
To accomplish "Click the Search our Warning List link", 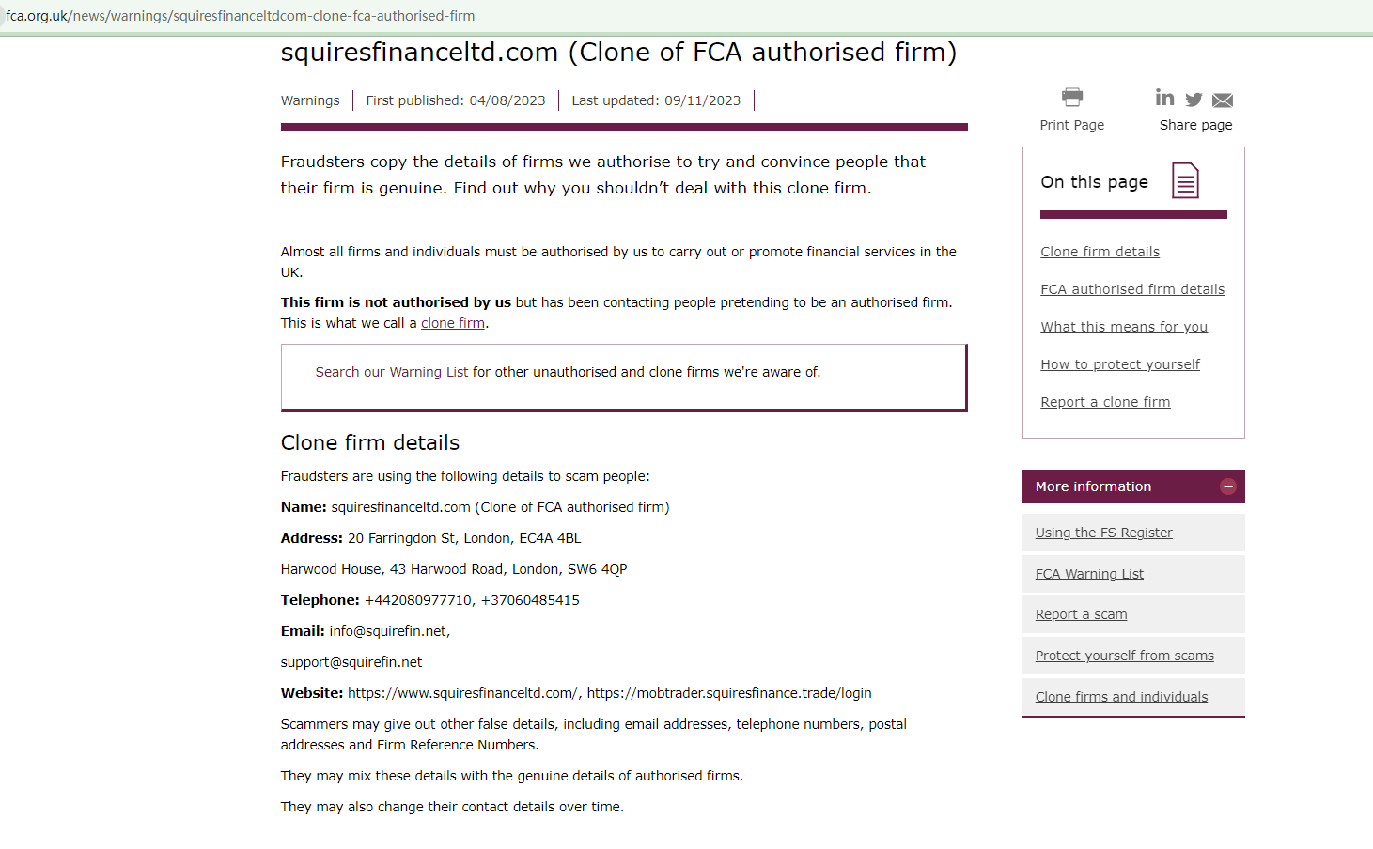I will pos(391,372).
